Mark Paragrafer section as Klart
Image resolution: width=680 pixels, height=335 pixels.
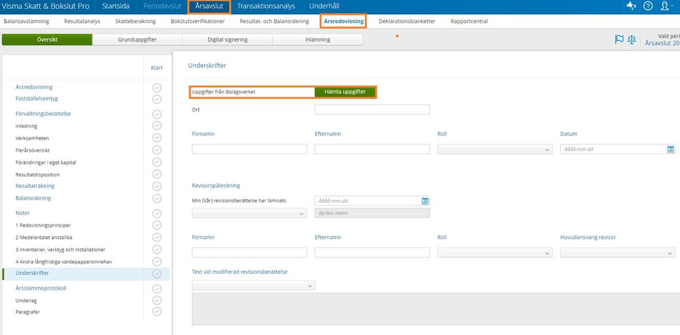157,311
